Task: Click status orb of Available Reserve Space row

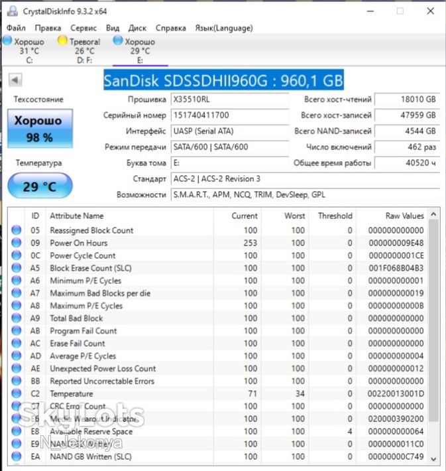Action: click(16, 431)
